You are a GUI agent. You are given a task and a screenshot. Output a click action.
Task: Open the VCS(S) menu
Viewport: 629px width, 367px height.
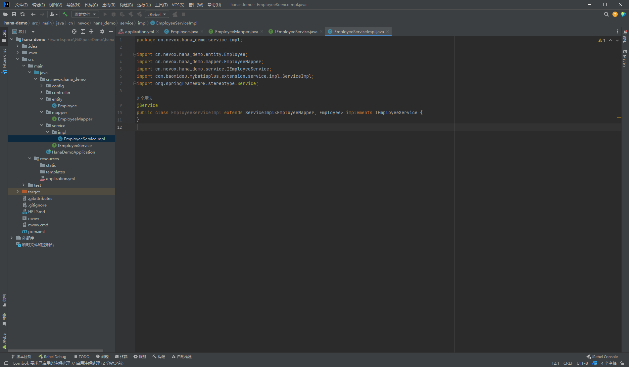pyautogui.click(x=178, y=5)
